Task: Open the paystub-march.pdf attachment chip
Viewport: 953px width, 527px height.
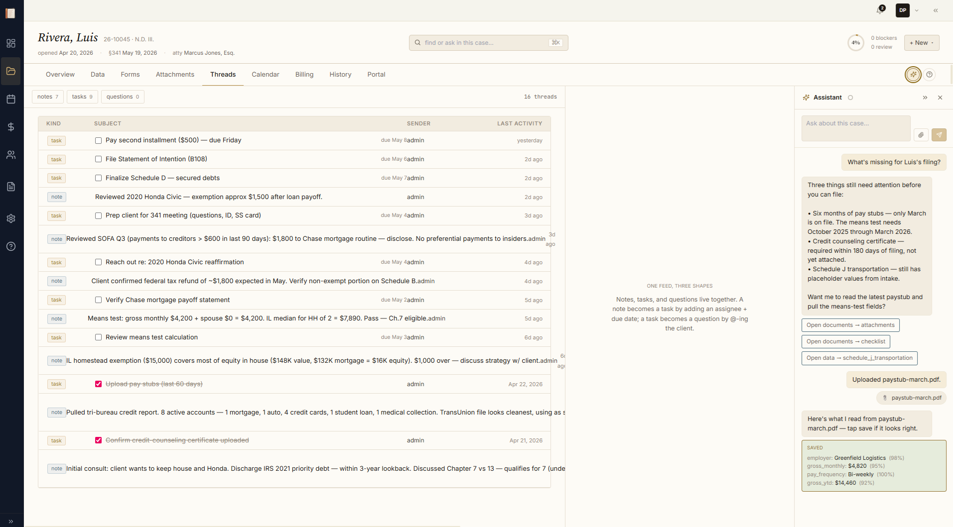Action: click(x=911, y=398)
